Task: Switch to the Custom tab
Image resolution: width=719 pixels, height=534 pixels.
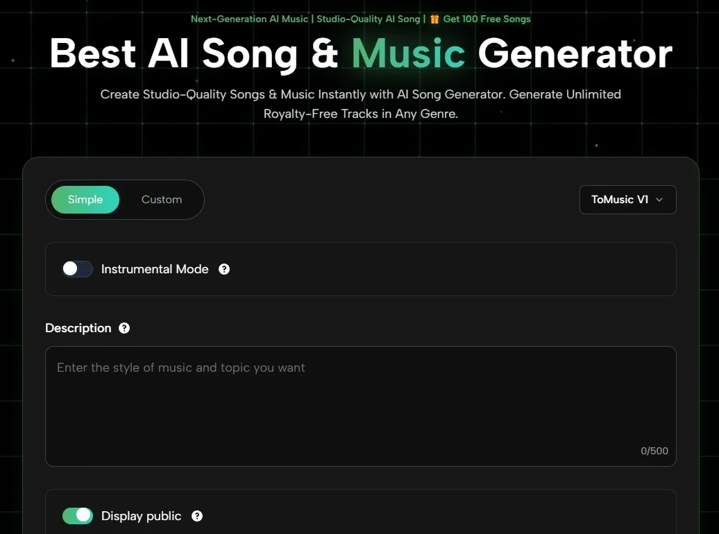Action: pyautogui.click(x=162, y=200)
